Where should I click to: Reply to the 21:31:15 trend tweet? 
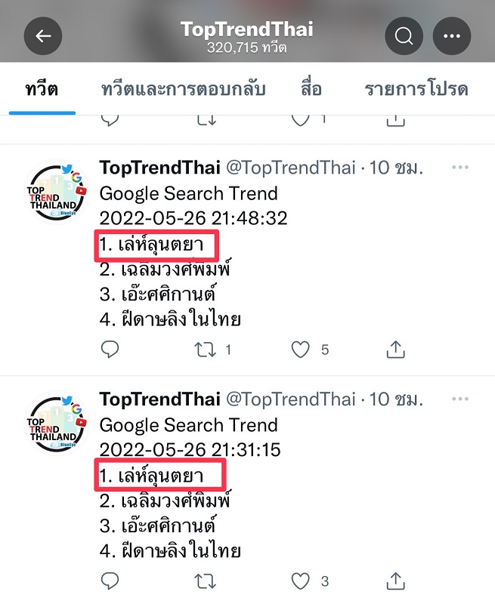(x=110, y=581)
